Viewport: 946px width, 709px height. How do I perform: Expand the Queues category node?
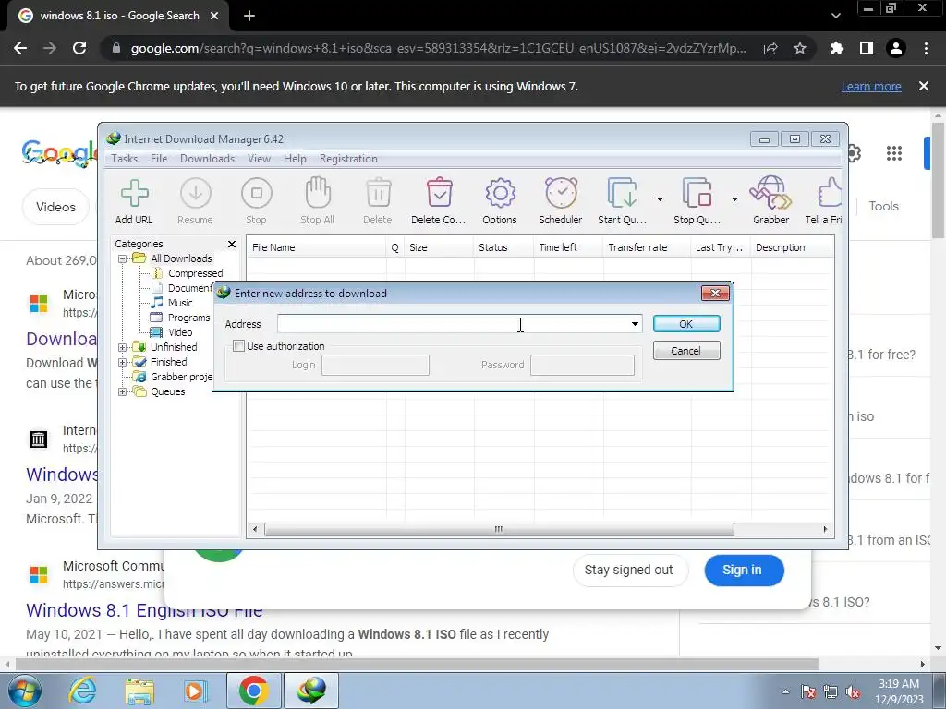(x=123, y=391)
